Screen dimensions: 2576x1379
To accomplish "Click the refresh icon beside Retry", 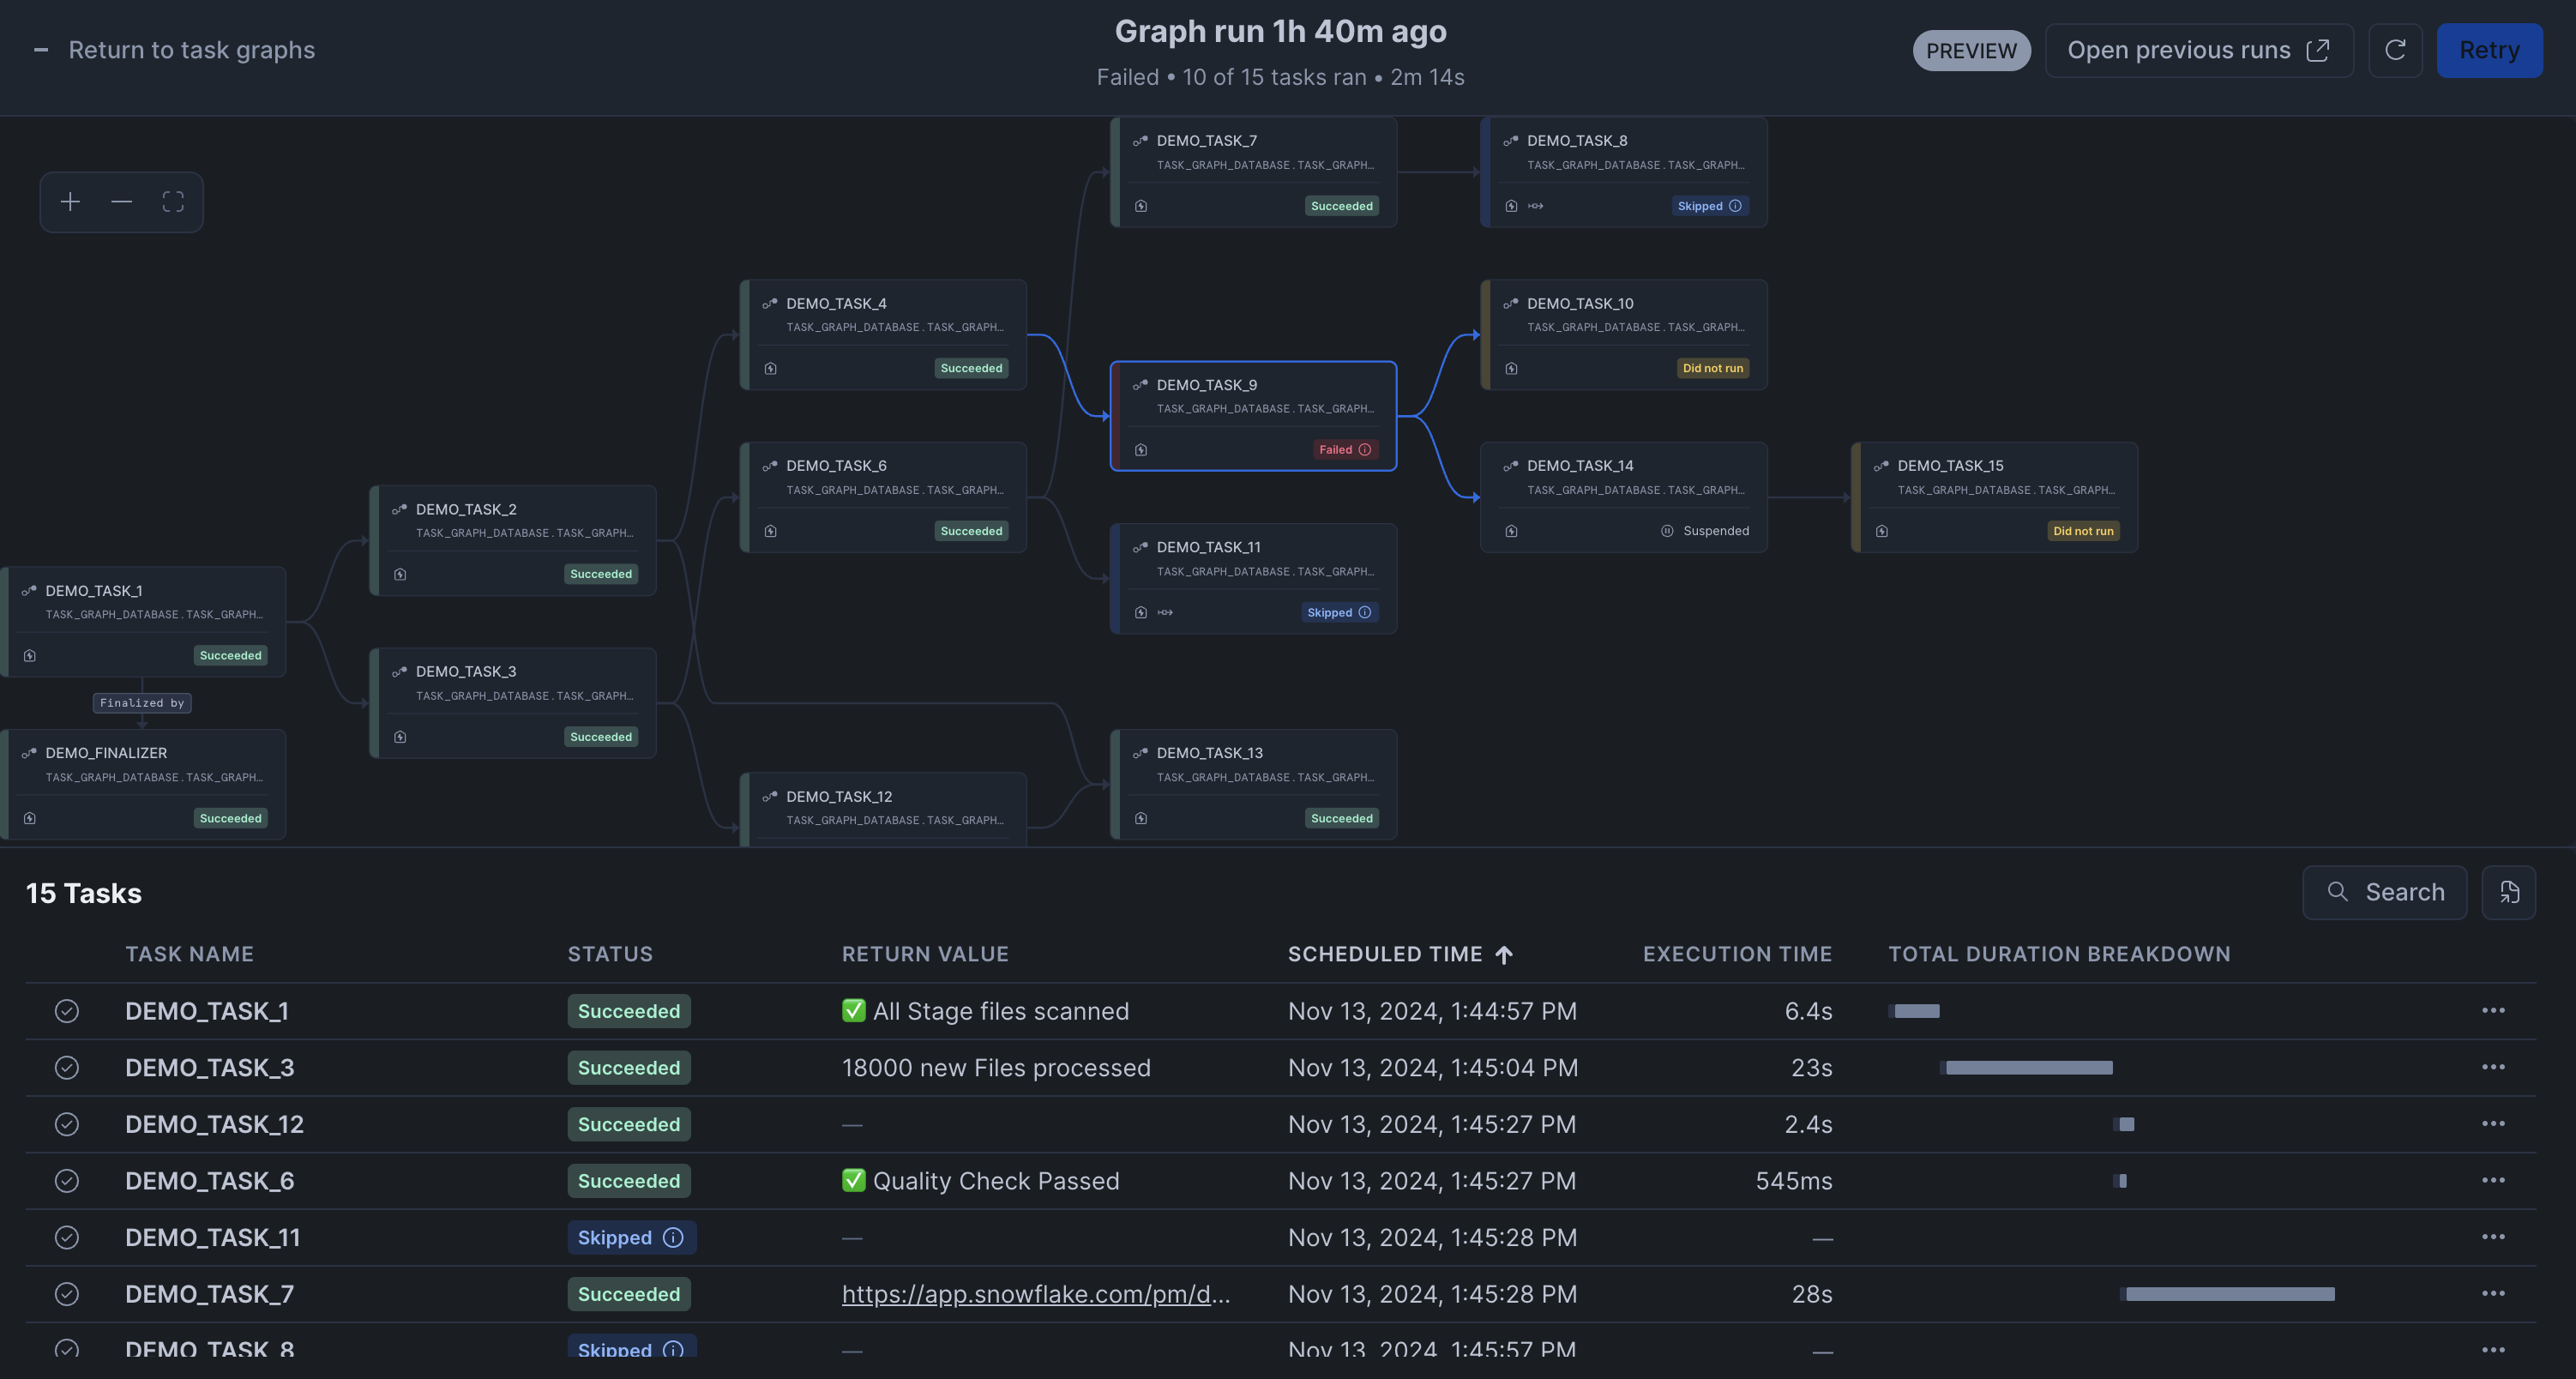I will click(2395, 50).
